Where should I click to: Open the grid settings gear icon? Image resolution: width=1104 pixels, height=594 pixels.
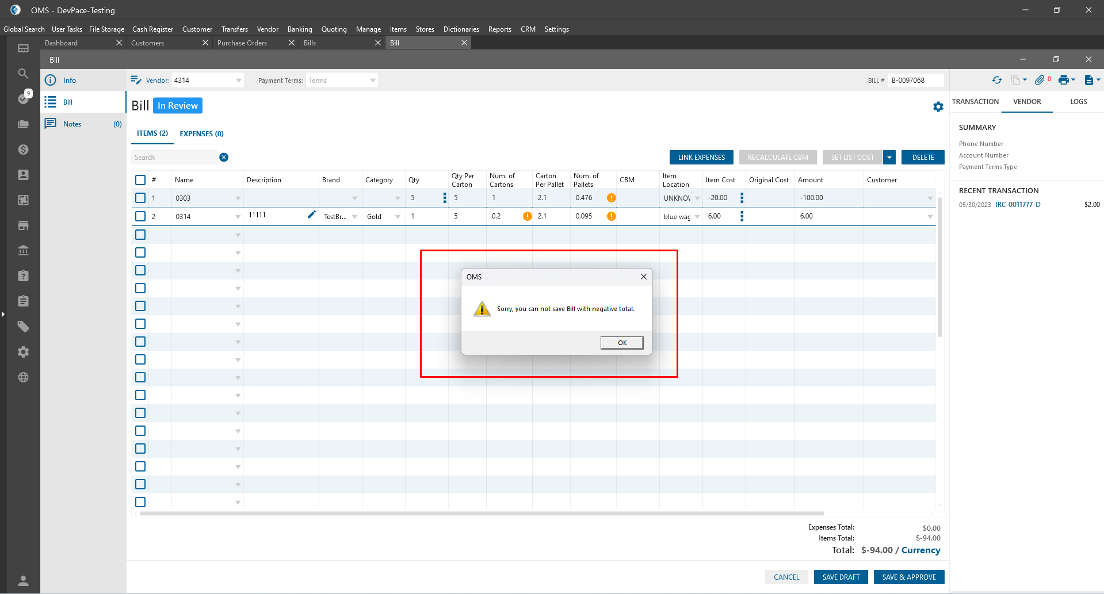coord(938,106)
